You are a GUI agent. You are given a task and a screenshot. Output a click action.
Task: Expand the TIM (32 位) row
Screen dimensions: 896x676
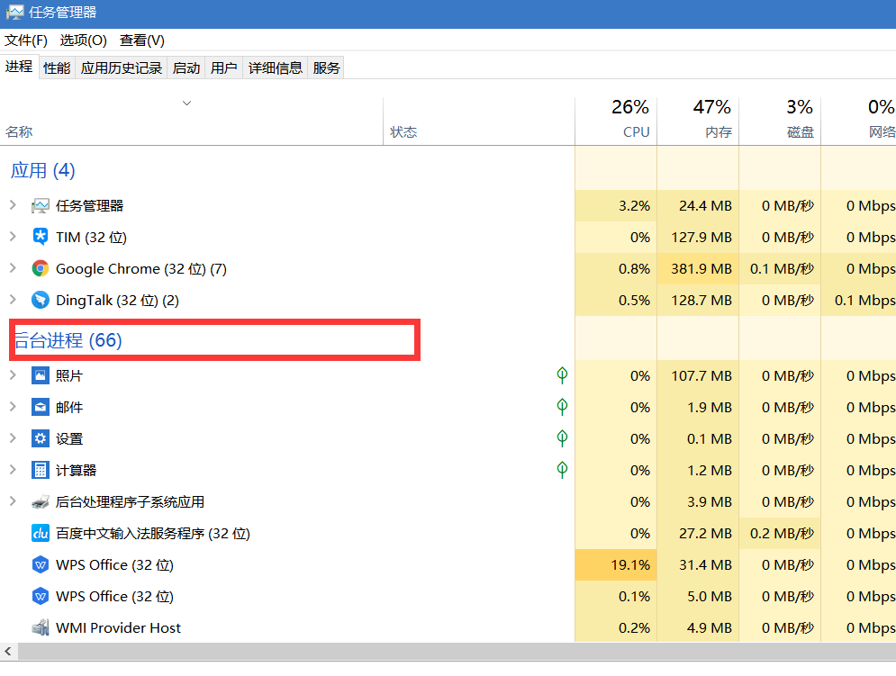(x=13, y=236)
